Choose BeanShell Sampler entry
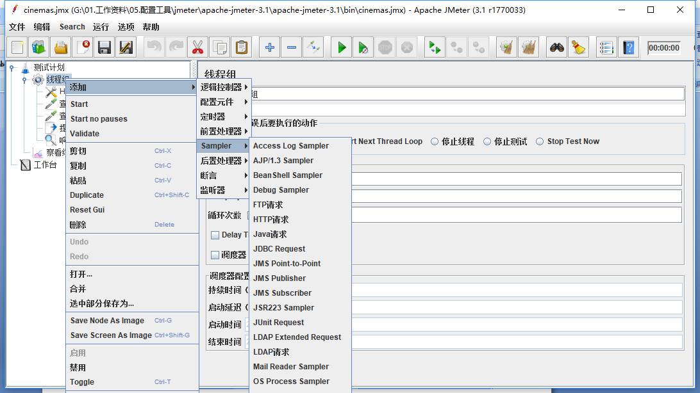This screenshot has width=700, height=393. (300, 175)
